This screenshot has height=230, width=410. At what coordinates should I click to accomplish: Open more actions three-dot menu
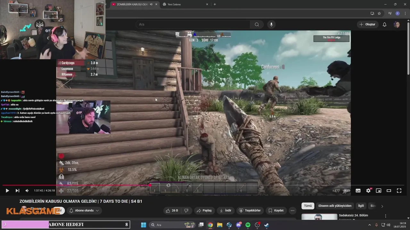coord(292,211)
